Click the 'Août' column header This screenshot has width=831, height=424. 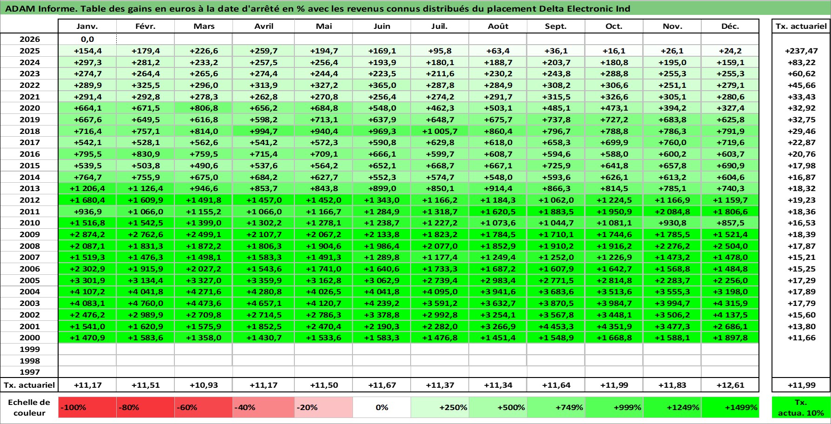pos(498,26)
